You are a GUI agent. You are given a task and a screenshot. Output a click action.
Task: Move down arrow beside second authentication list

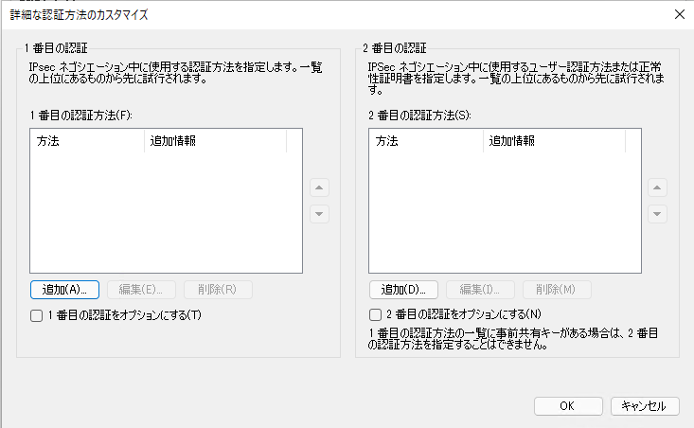(x=657, y=214)
